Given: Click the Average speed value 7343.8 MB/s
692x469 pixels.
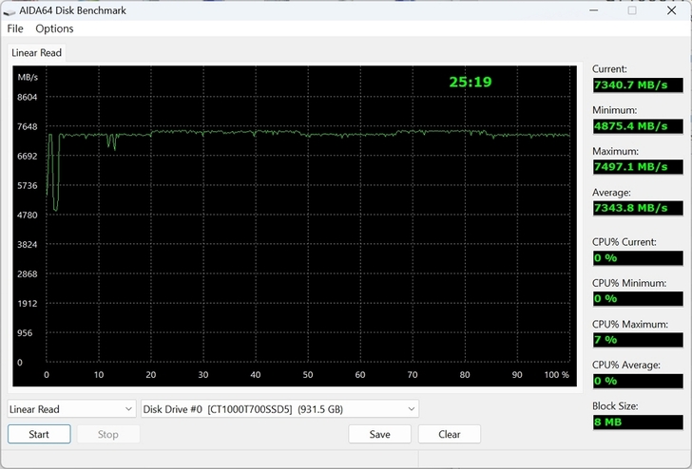Looking at the screenshot, I should pos(637,208).
